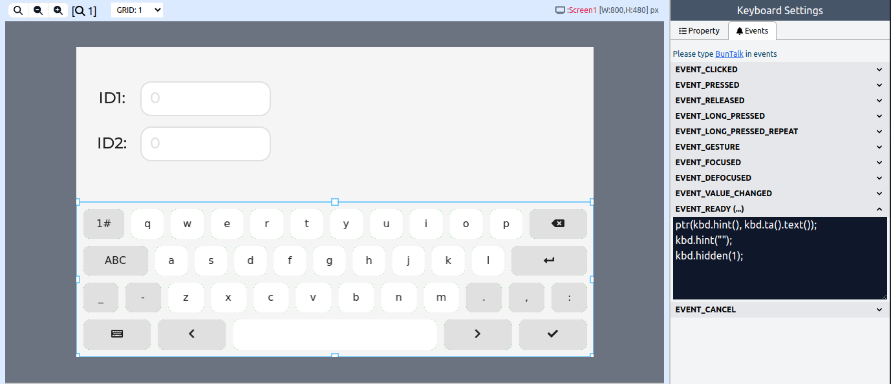Image resolution: width=891 pixels, height=384 pixels.
Task: Click the keyboard backspace key icon
Action: [558, 224]
